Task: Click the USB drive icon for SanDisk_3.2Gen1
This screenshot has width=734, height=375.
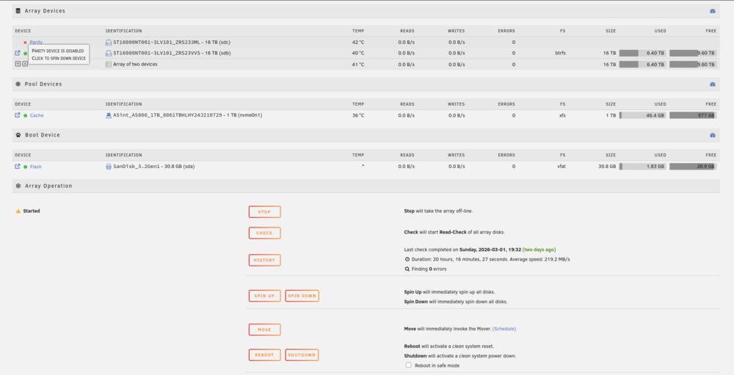Action: point(109,166)
